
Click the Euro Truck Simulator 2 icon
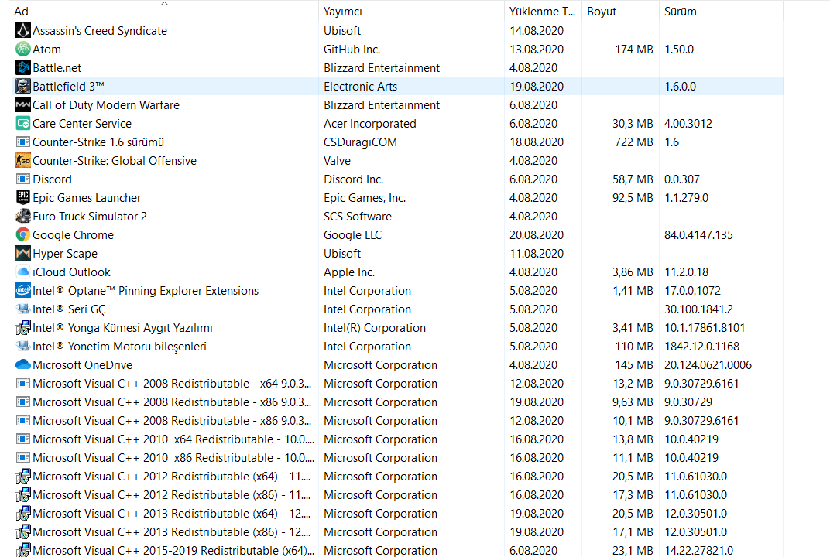(x=22, y=217)
